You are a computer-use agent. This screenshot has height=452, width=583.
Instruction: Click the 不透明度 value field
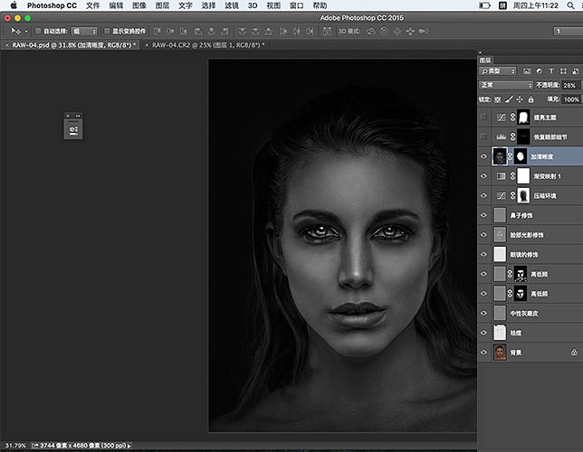coord(570,85)
